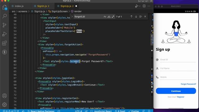The image size is (199, 112).
Task: Open the Accounts menu in the activity bar
Action: click(4, 96)
